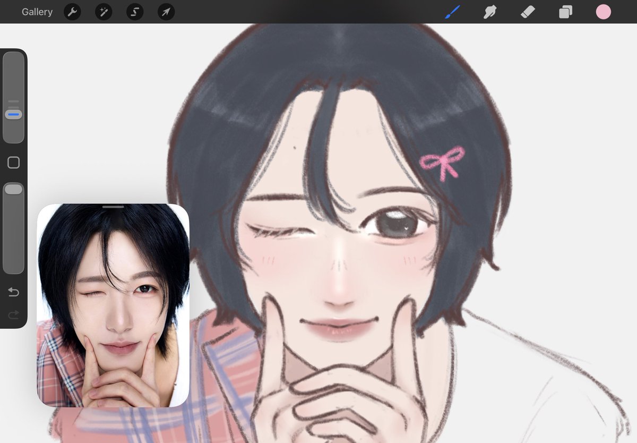Viewport: 637px width, 443px height.
Task: Redo the last undone action
Action: [x=13, y=315]
